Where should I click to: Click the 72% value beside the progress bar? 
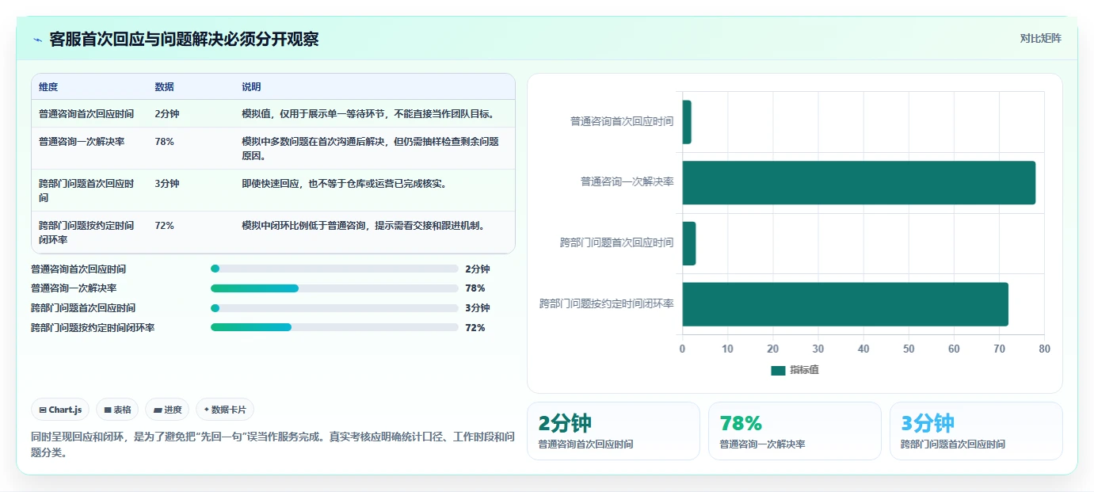[x=475, y=327]
